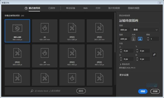Click the blue 创建 button
The width and height of the screenshot is (164, 98).
(x=143, y=91)
